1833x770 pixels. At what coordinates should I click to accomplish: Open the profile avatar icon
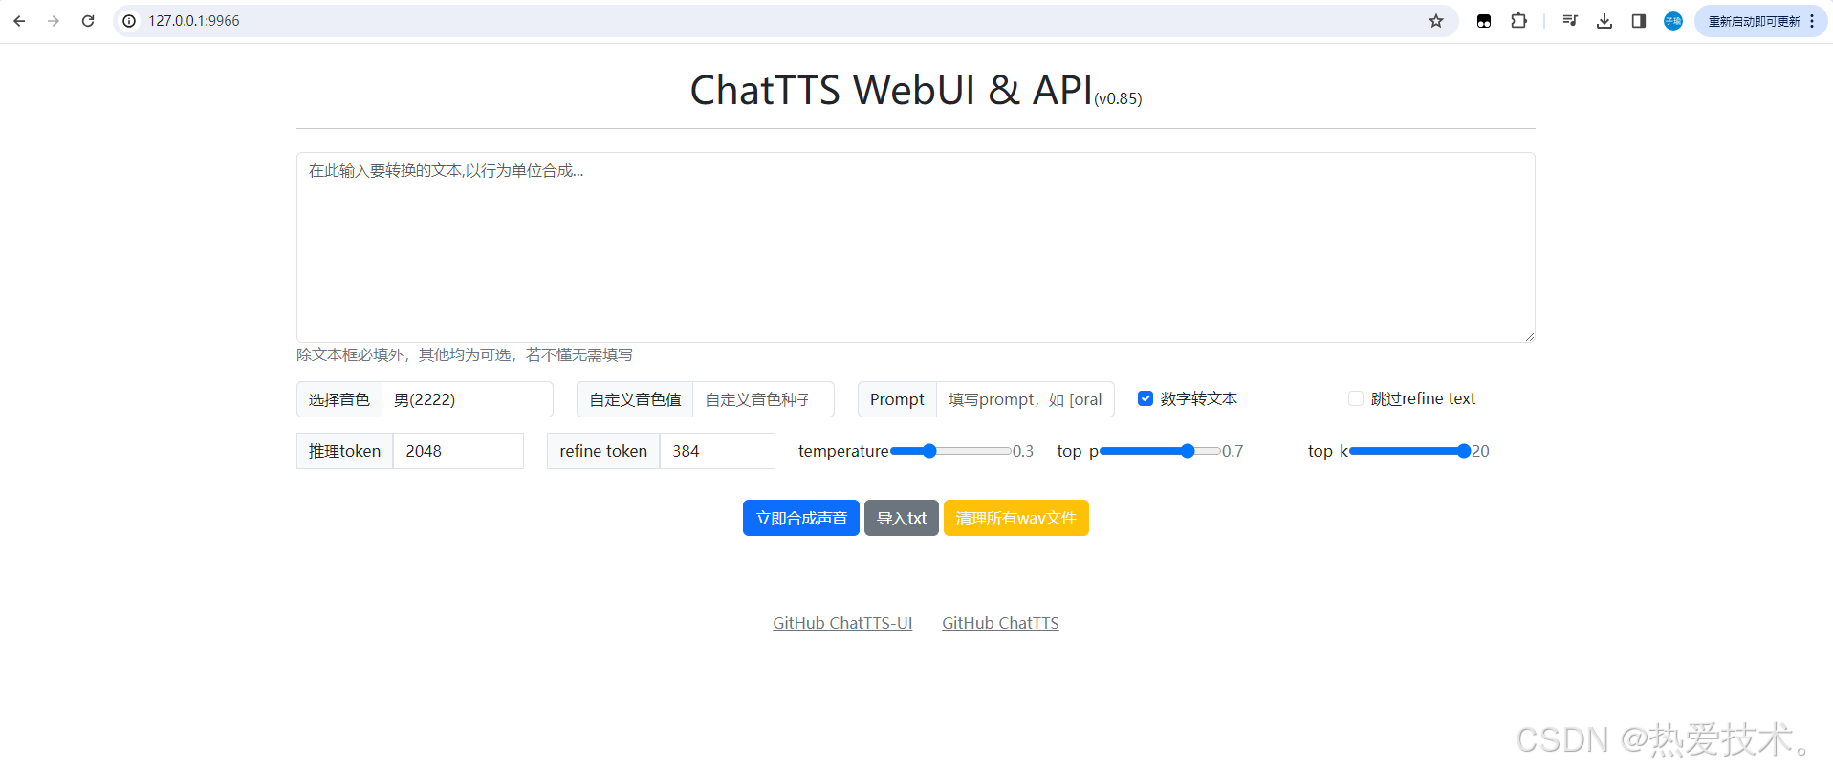tap(1673, 21)
